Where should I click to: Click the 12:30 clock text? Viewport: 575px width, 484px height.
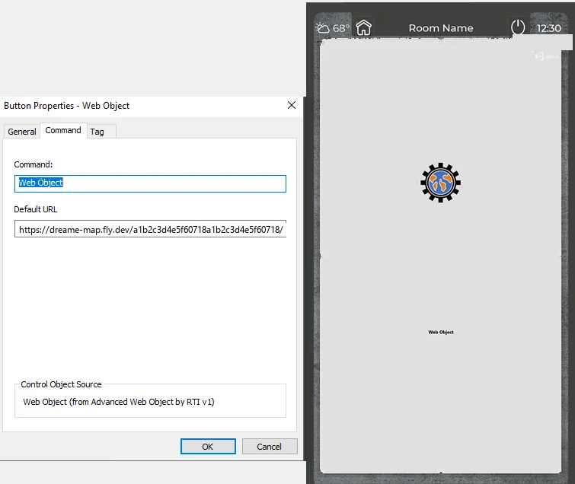coord(548,29)
